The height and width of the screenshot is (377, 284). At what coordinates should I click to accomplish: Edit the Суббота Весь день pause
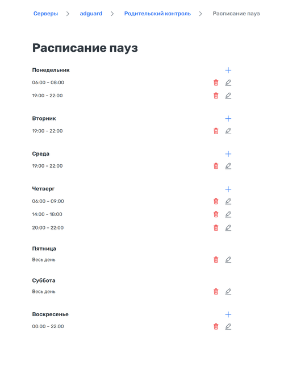point(228,292)
